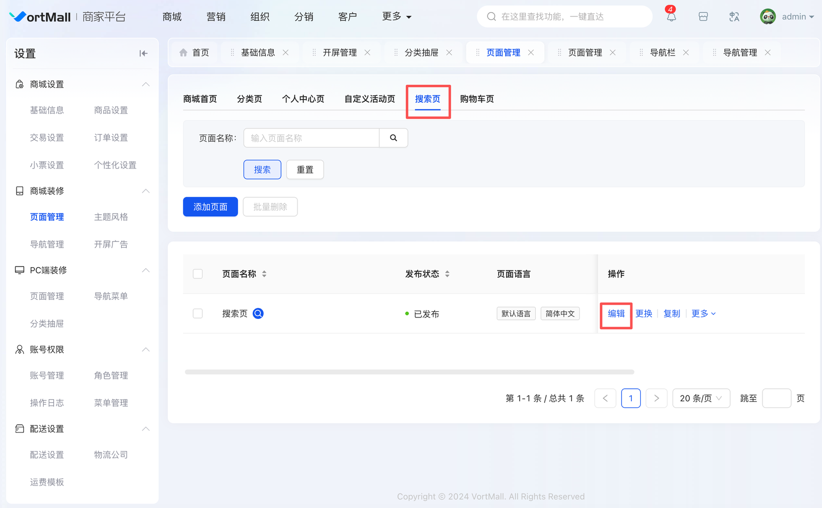Close the 开屏管理 tab

click(367, 52)
